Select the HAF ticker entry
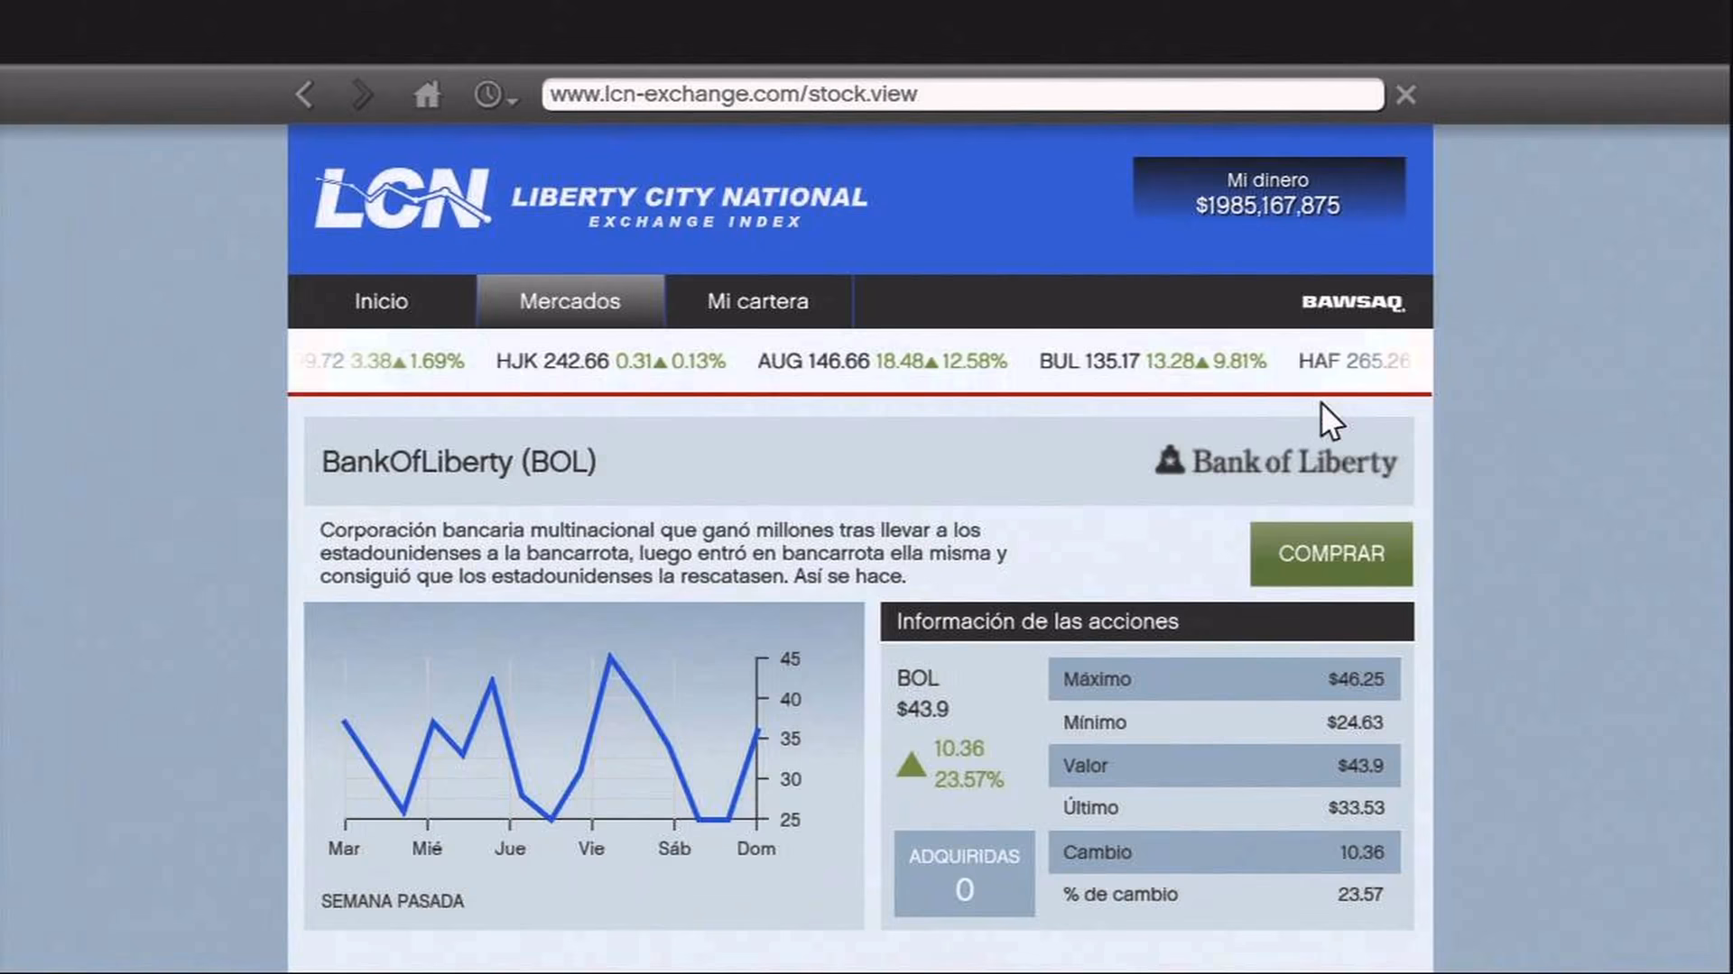This screenshot has width=1733, height=974. (1353, 362)
